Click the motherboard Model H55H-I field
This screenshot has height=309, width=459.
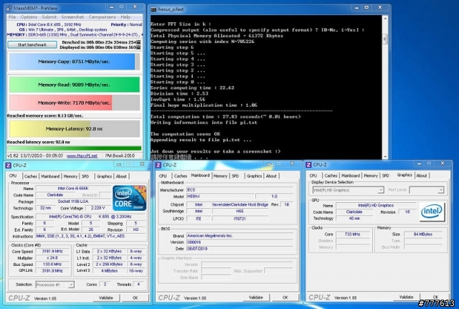(219, 196)
